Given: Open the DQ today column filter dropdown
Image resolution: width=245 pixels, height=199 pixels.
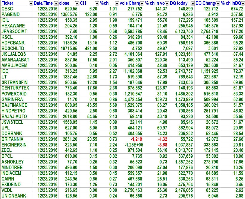Looking at the screenshot, I should (193, 4).
